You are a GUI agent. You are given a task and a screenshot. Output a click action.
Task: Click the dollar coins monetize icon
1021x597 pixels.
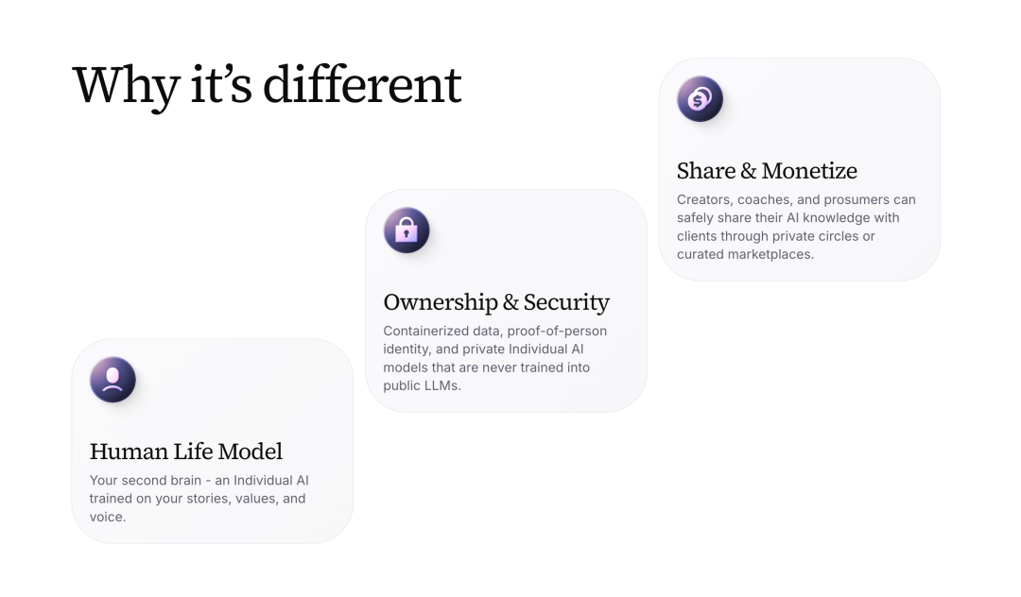coord(701,99)
